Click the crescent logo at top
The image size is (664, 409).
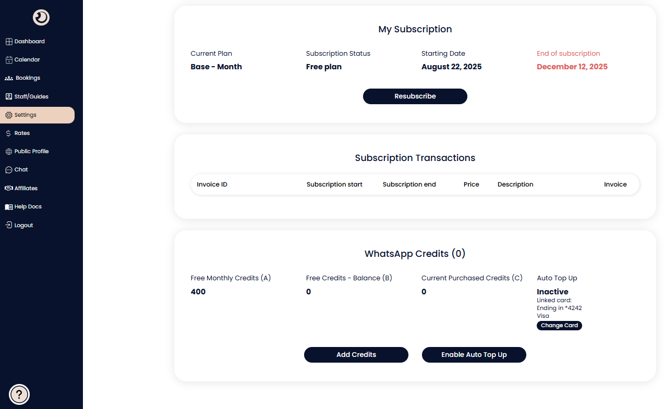pos(41,18)
